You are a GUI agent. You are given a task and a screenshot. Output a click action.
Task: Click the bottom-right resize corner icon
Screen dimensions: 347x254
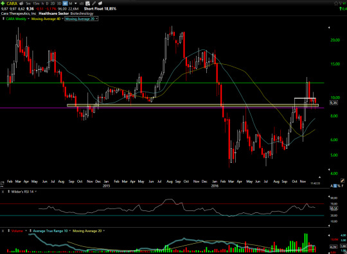[x=345, y=252]
